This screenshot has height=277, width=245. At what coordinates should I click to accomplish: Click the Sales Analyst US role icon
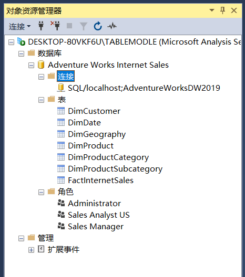coord(61,215)
